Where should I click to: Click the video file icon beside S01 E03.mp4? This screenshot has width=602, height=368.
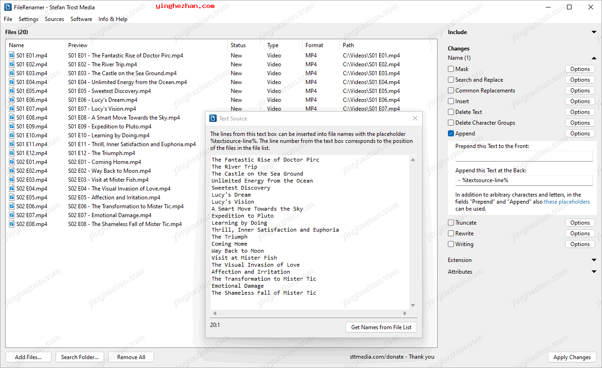pyautogui.click(x=12, y=73)
